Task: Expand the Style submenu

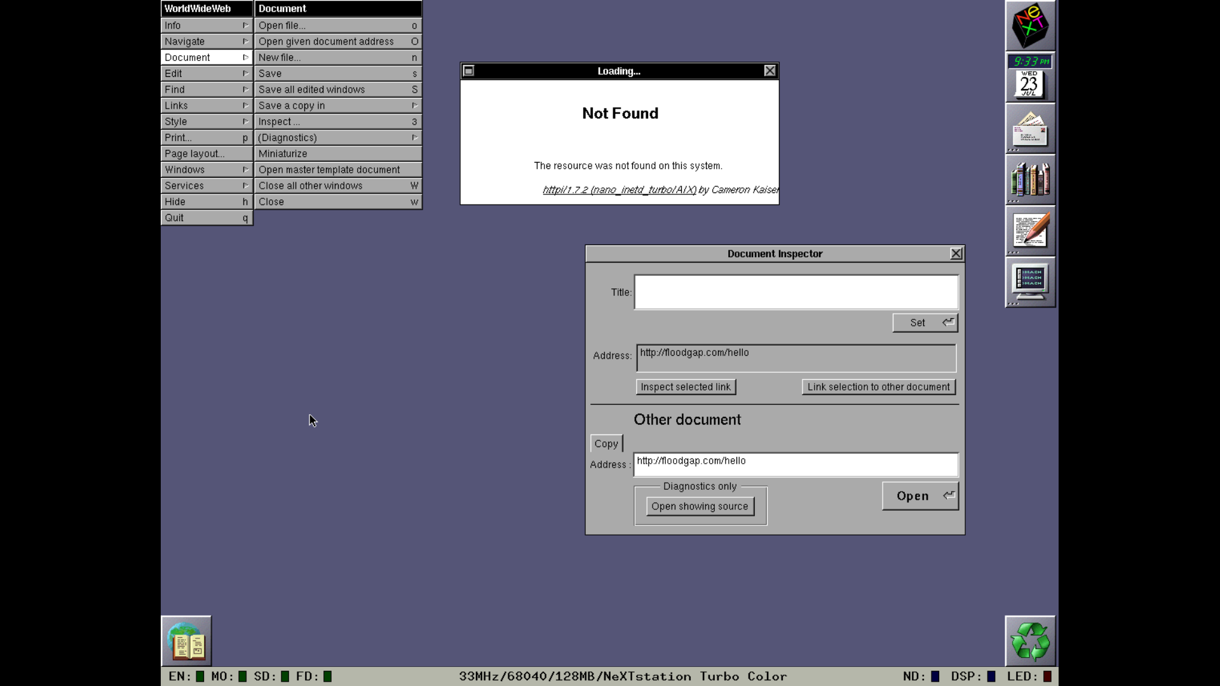Action: pyautogui.click(x=207, y=121)
